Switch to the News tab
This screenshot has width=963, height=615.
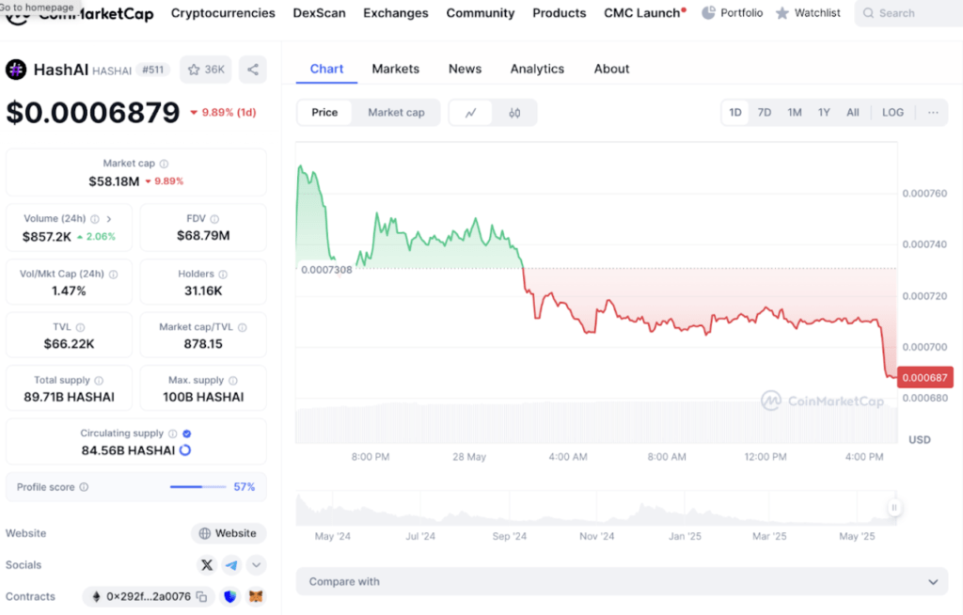(465, 69)
